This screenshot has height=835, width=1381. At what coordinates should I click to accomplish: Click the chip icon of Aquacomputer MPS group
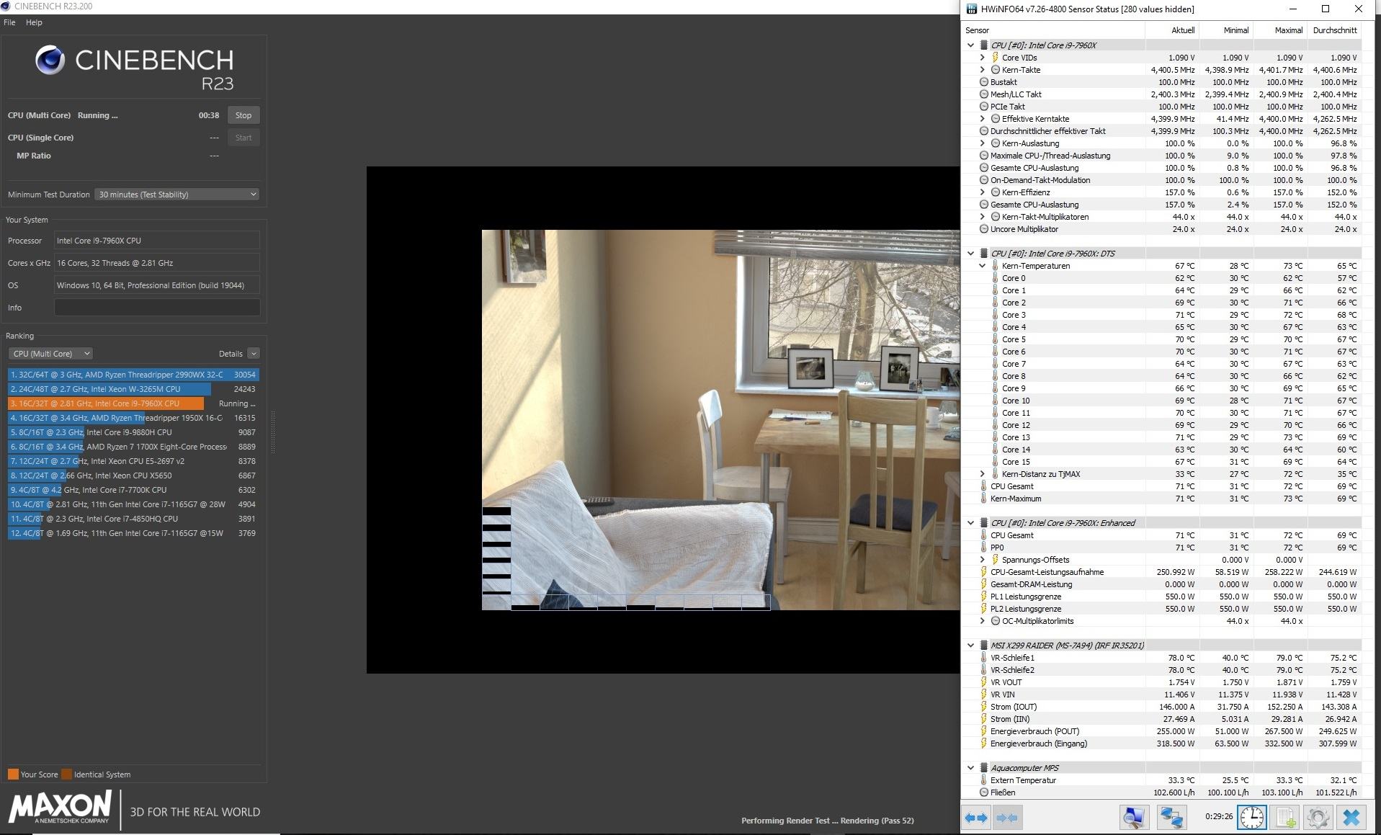tap(984, 768)
